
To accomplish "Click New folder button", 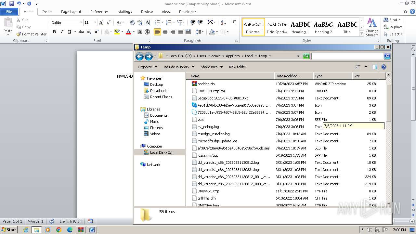I will [x=238, y=67].
